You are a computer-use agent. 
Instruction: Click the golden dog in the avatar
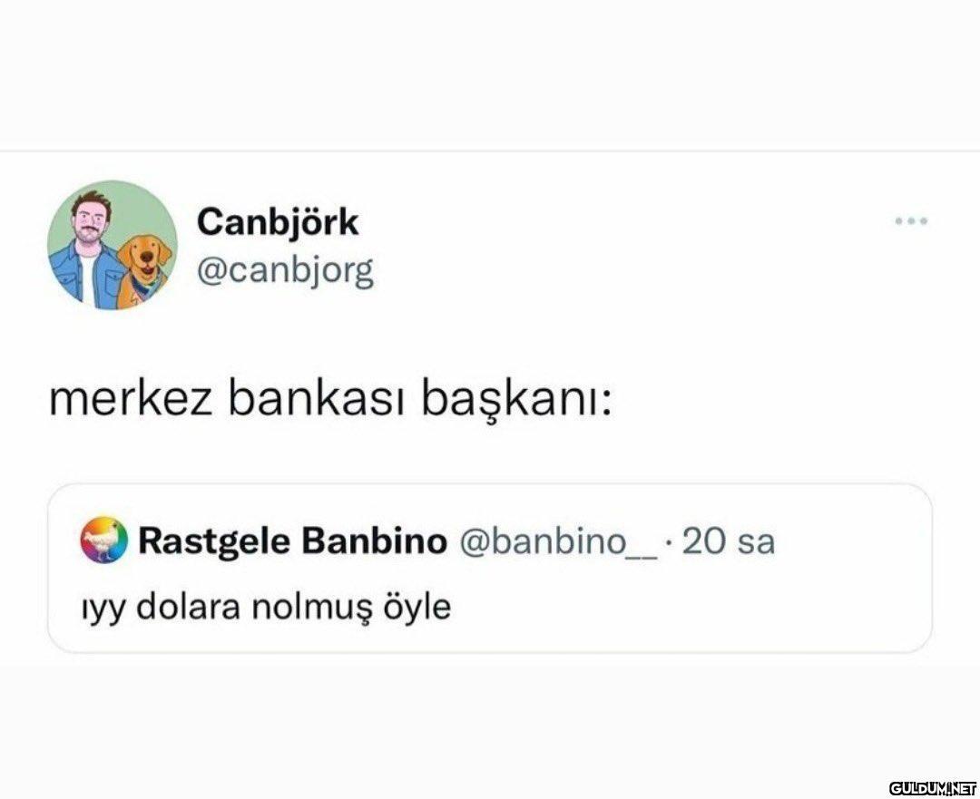[x=144, y=270]
